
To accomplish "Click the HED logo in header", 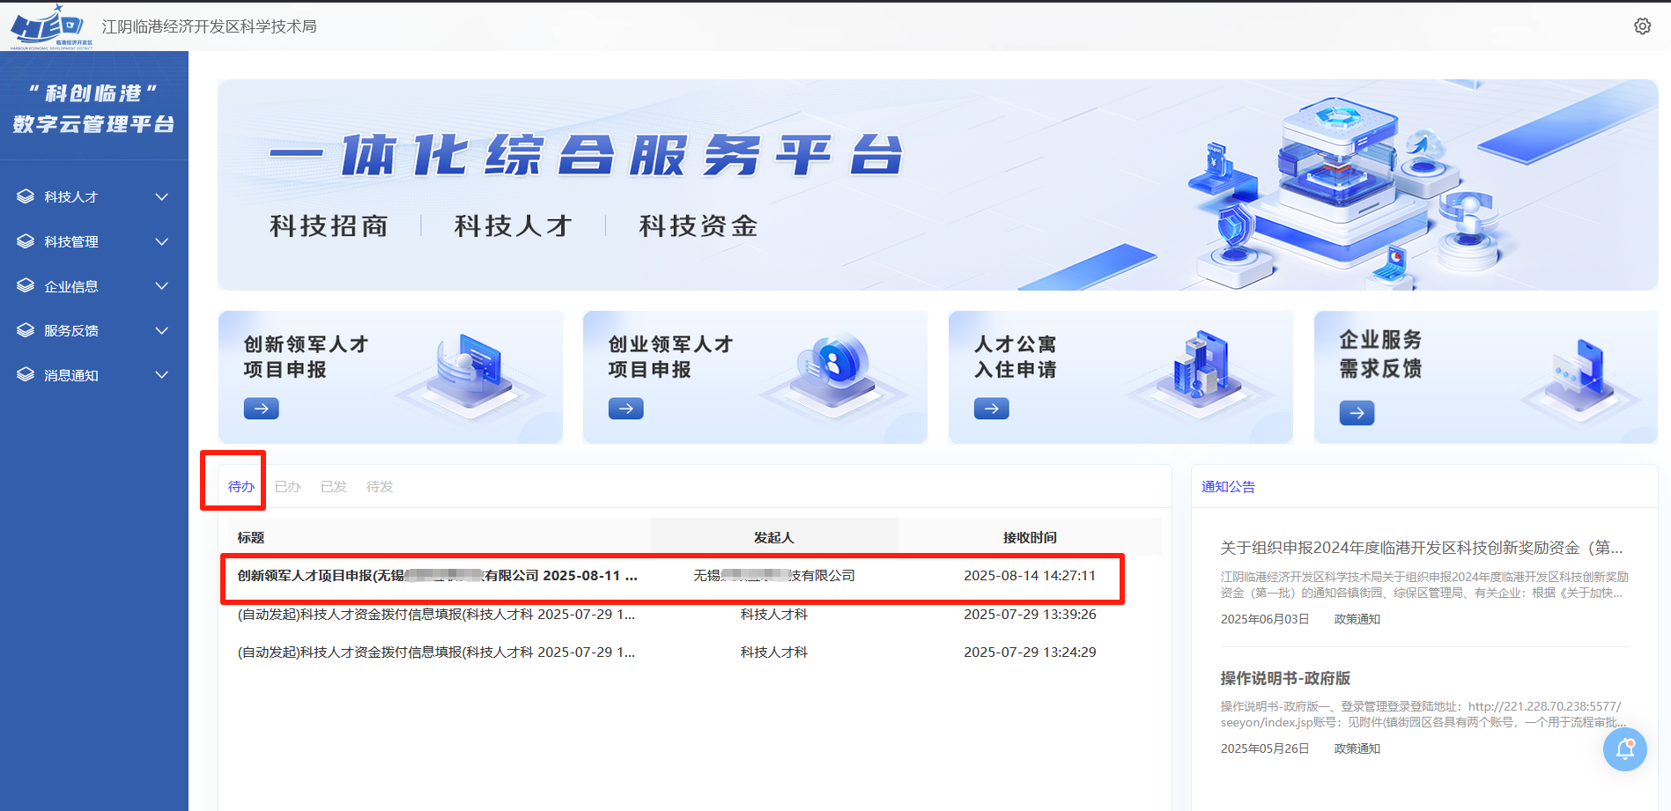I will click(x=49, y=26).
